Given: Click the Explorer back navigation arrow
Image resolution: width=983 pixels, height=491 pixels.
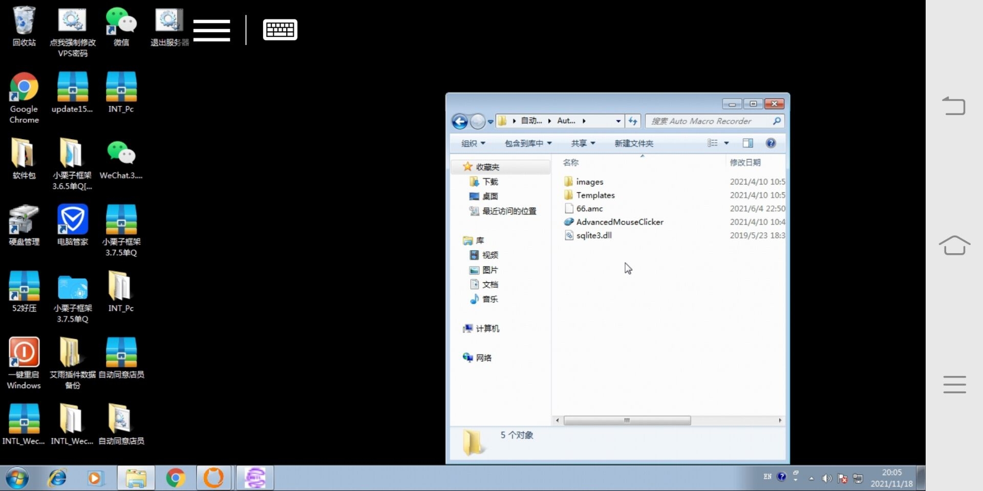Looking at the screenshot, I should [x=459, y=121].
